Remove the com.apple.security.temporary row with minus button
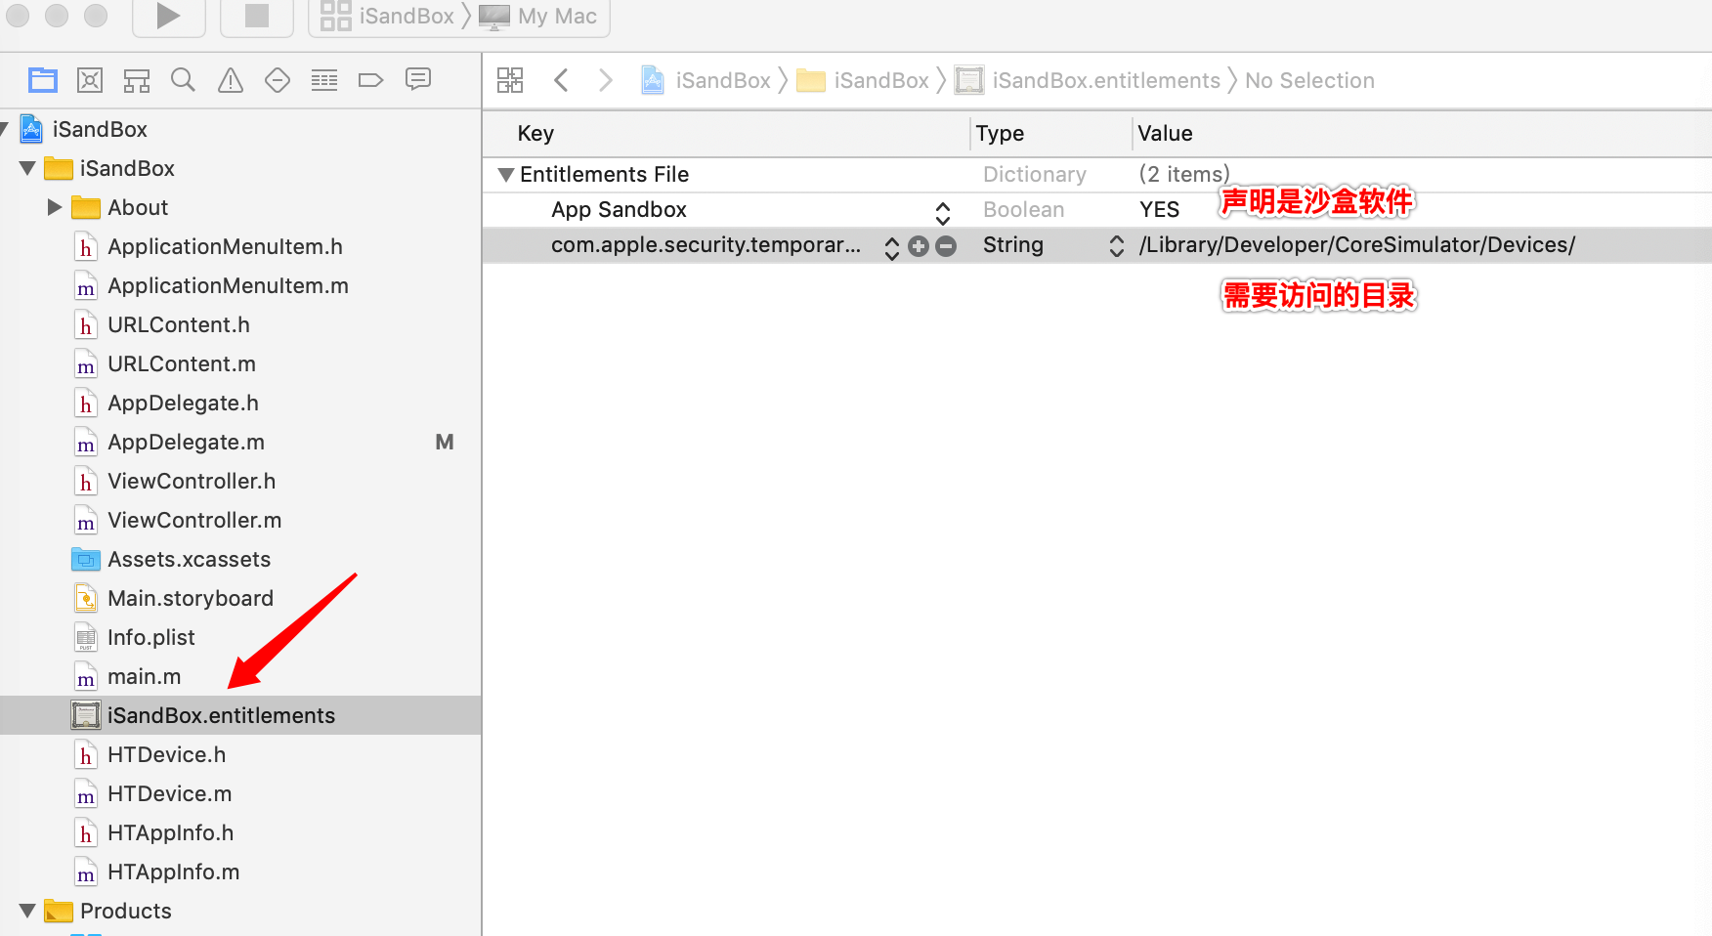 (946, 246)
